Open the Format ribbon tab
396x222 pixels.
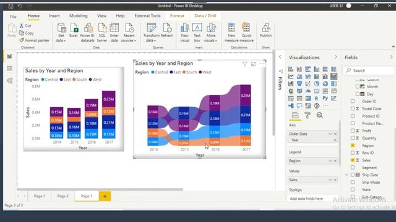177,15
